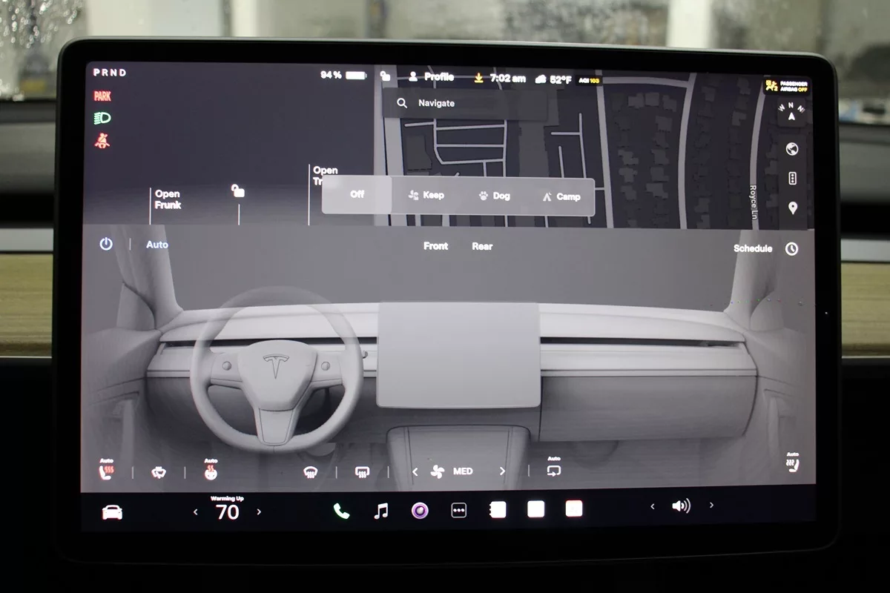Toggle the heated steering wheel
The height and width of the screenshot is (593, 890).
pyautogui.click(x=211, y=470)
